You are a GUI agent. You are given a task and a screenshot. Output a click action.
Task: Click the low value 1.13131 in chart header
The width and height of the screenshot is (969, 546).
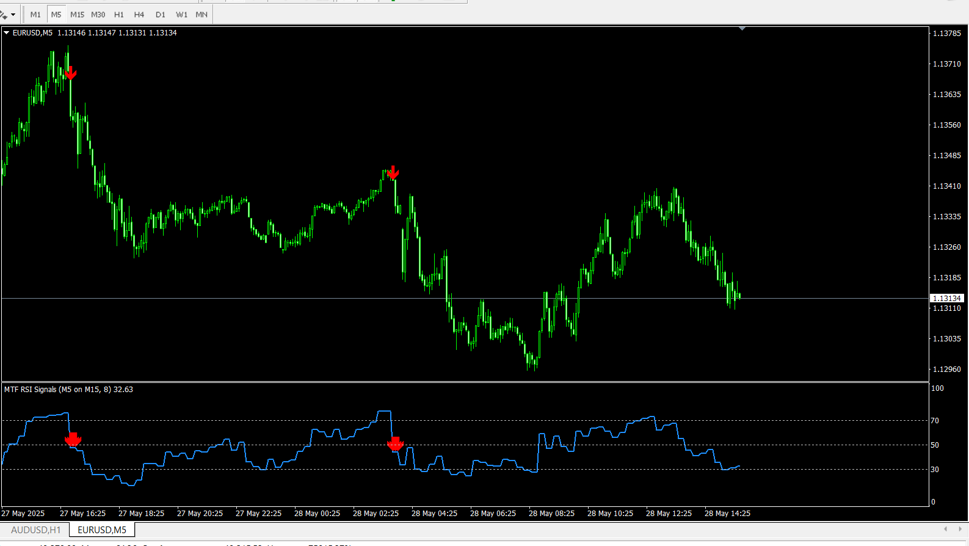132,33
